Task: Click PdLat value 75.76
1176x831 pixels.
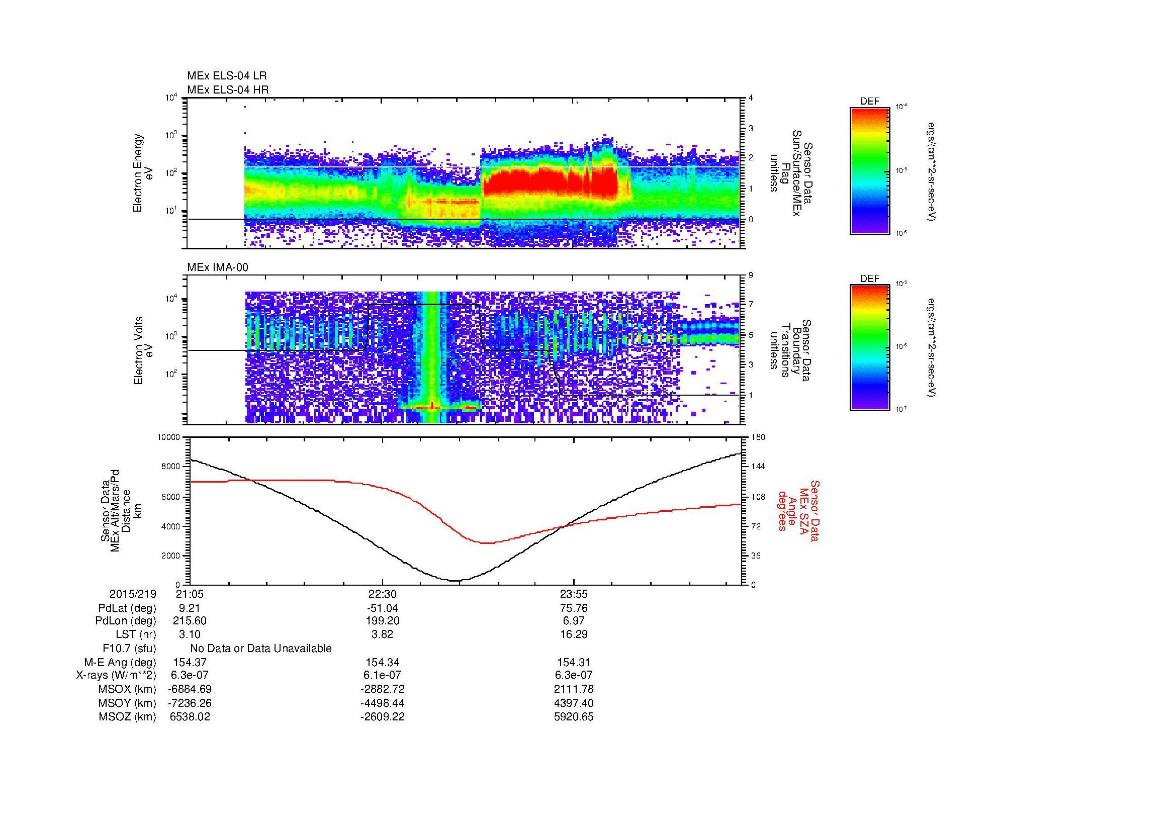Action: coord(574,608)
